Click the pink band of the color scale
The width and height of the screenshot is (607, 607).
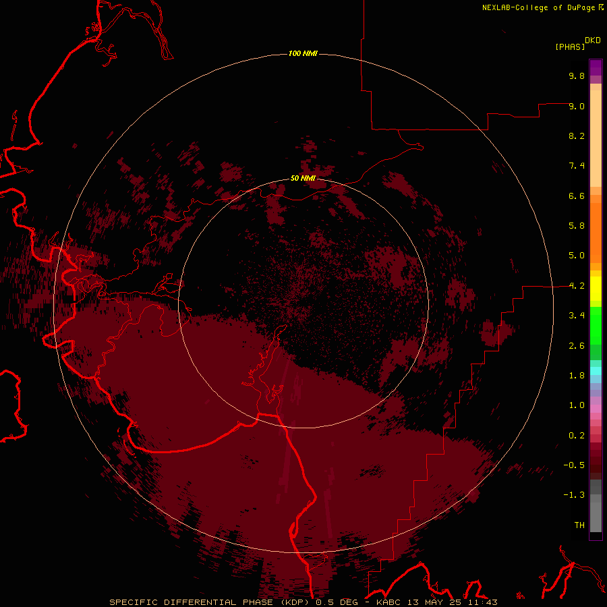tap(596, 409)
